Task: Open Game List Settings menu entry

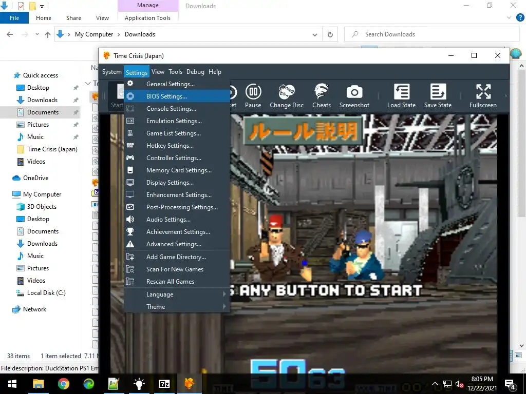Action: tap(177, 133)
